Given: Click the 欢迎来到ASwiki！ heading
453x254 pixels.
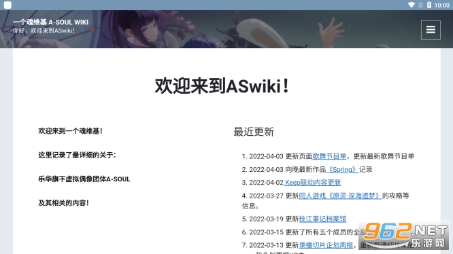Looking at the screenshot, I should tap(222, 86).
